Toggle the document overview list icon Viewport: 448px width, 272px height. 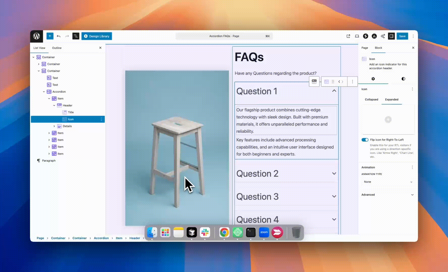76,36
